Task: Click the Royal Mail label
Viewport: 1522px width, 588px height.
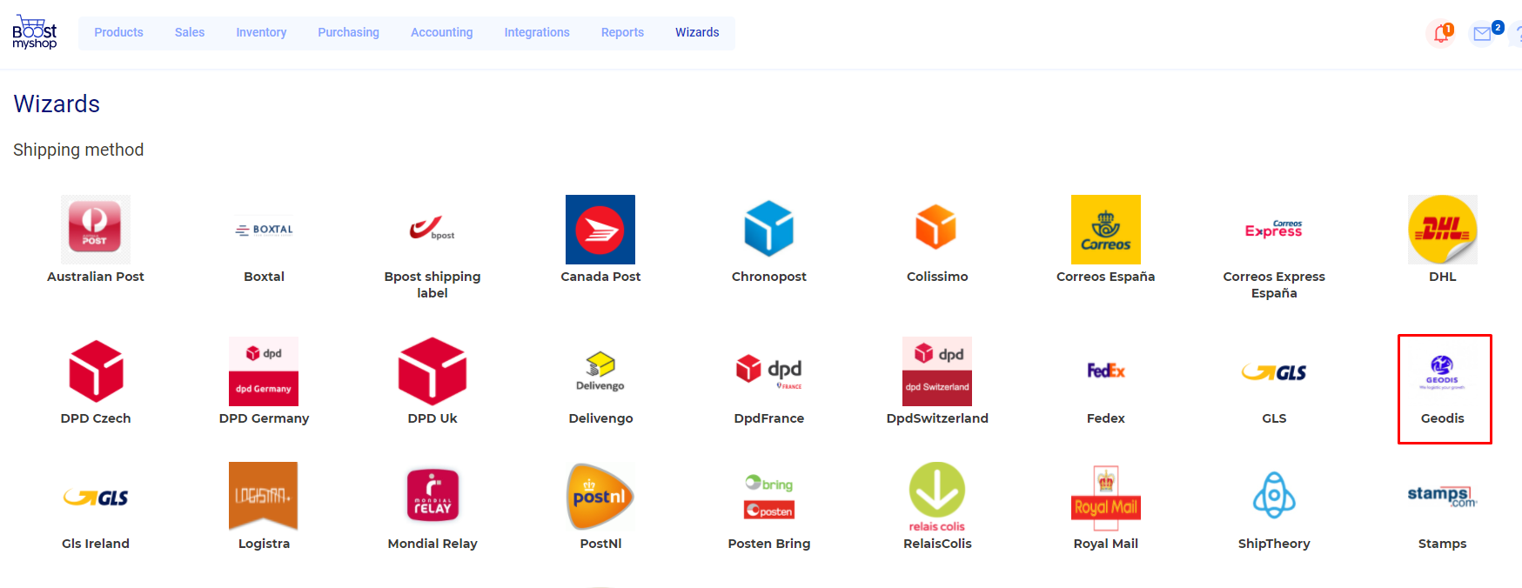Action: click(x=1106, y=544)
